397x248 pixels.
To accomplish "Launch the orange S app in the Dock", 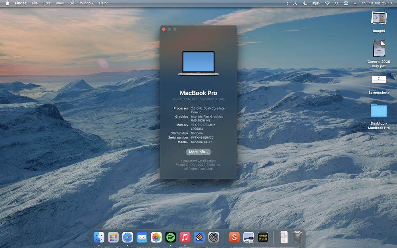I will [234, 237].
